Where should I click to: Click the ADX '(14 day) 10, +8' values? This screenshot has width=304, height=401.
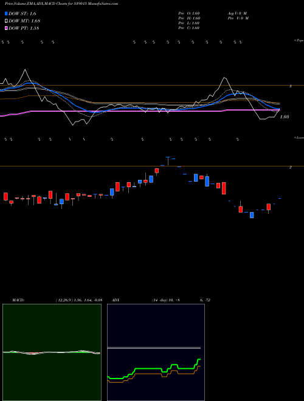click(x=165, y=300)
